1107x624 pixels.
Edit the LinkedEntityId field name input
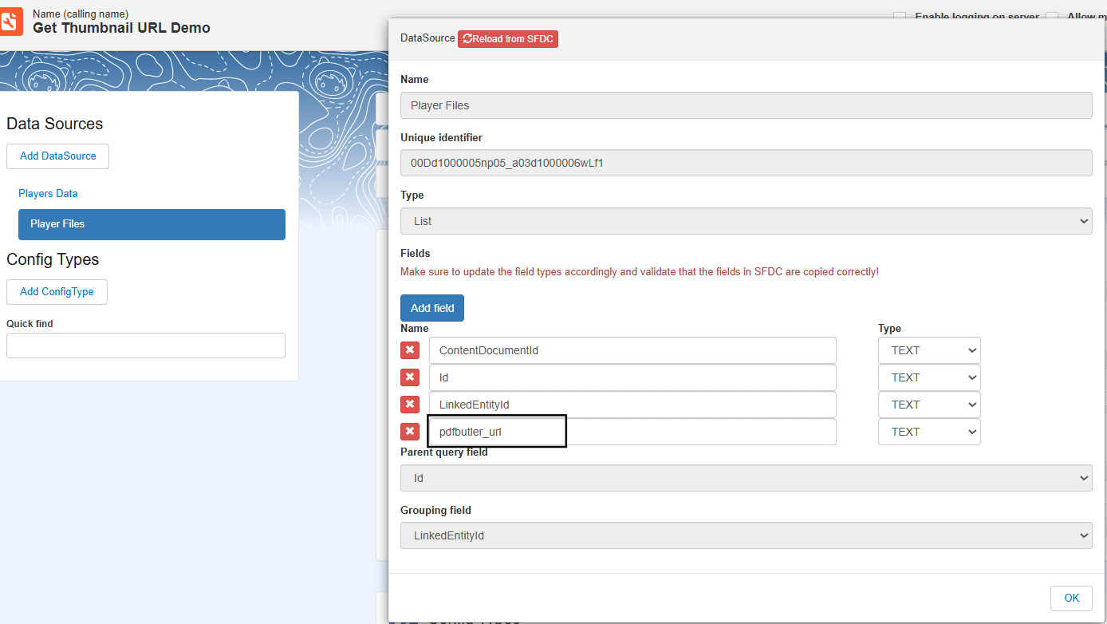(x=632, y=405)
